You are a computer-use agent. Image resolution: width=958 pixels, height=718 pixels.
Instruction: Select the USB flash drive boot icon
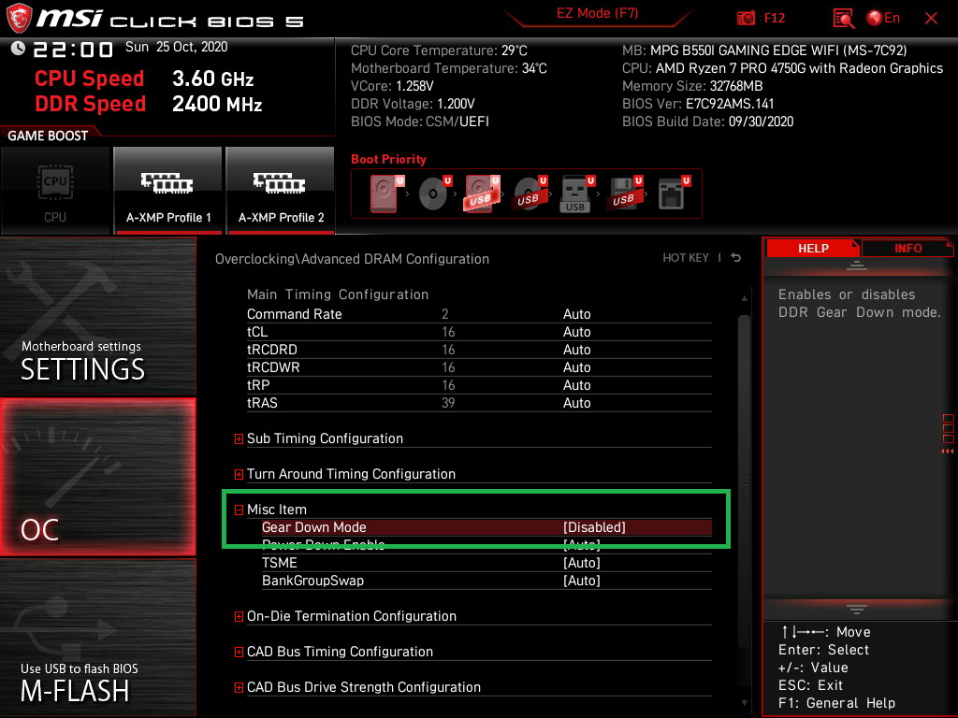[575, 194]
